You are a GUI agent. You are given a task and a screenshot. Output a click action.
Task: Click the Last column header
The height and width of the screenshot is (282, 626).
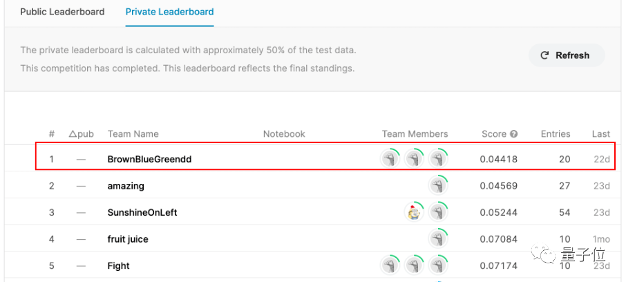pos(600,134)
